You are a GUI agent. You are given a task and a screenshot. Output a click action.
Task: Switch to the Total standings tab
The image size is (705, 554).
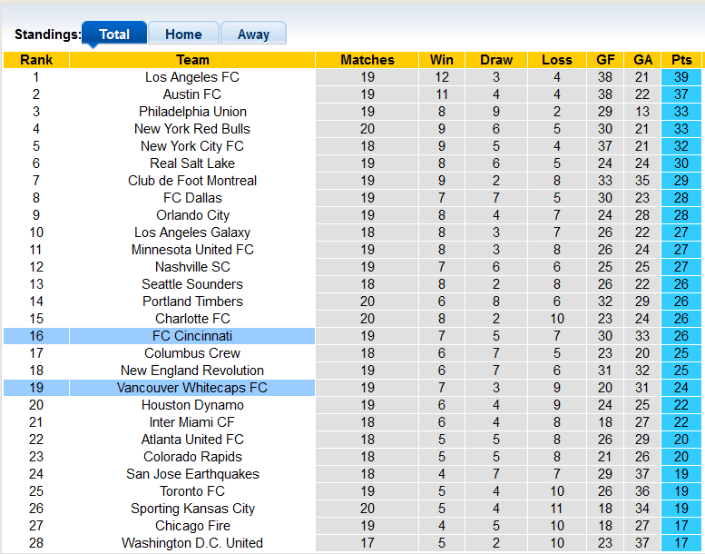tap(114, 35)
